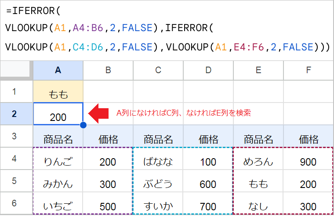This screenshot has height=216, width=334.
Task: Click the 価格 header in column F
Action: tap(309, 136)
